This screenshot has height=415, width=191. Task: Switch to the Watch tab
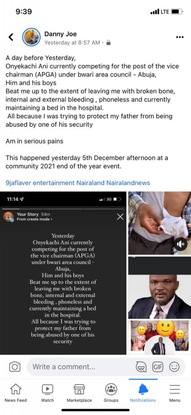pyautogui.click(x=48, y=393)
